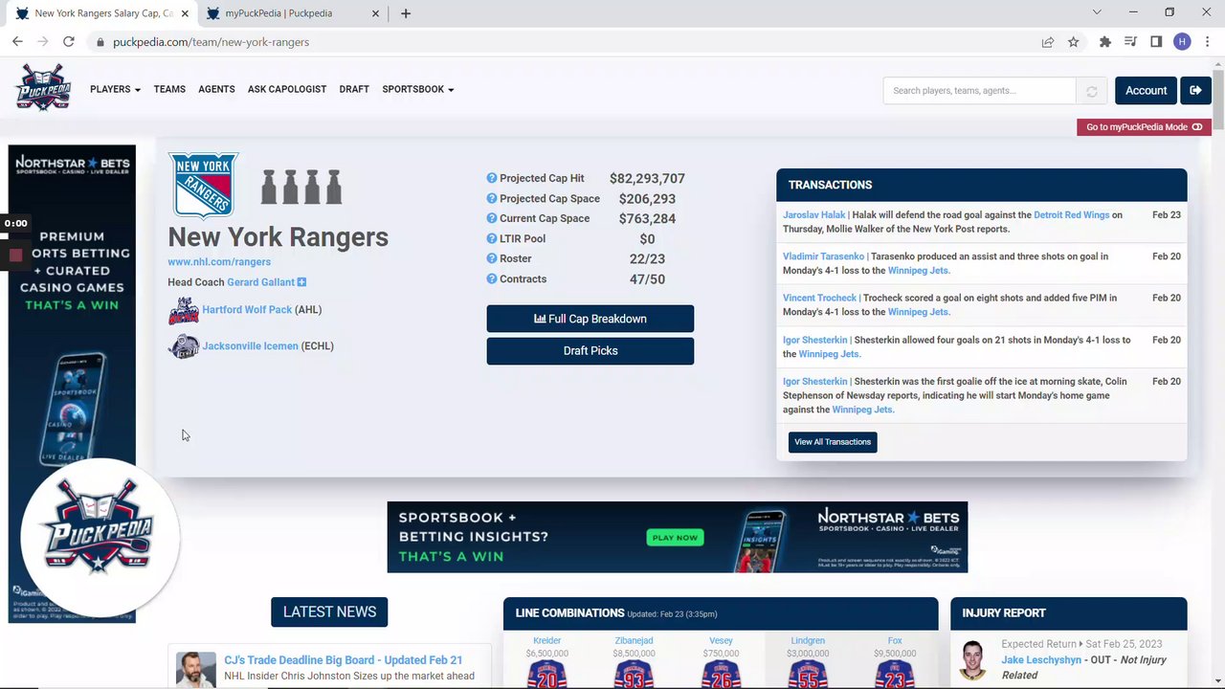
Task: Open the new tab plus button
Action: 406,13
